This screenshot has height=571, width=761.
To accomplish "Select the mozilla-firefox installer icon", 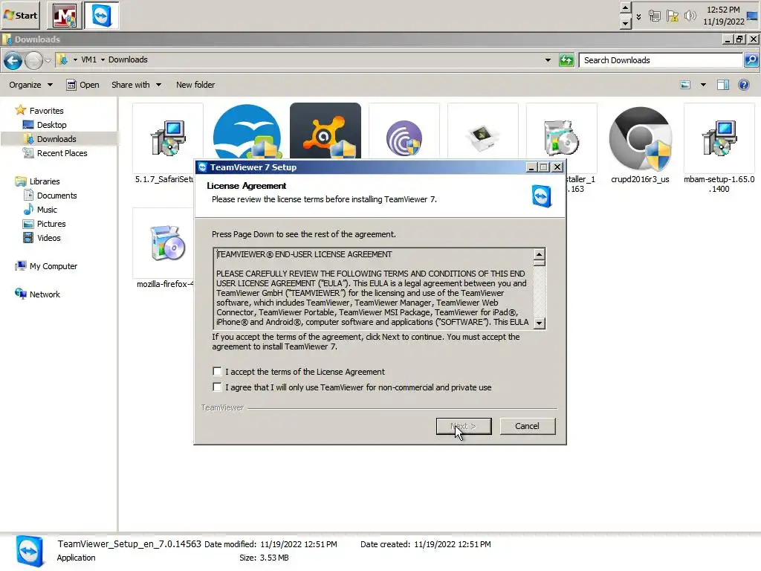I will pos(167,243).
